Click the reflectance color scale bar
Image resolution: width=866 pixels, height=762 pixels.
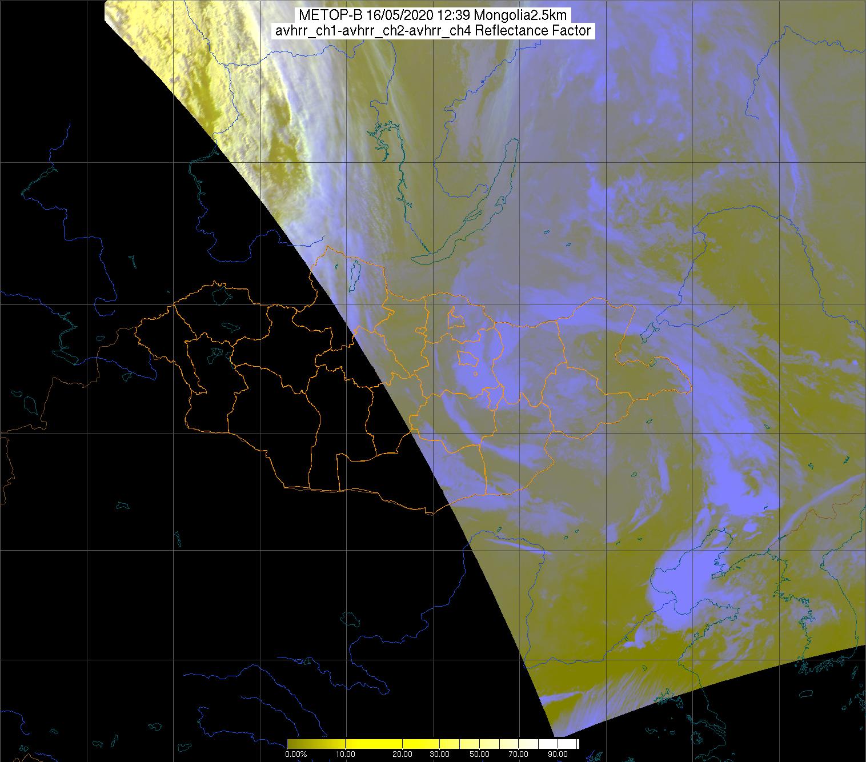click(x=433, y=743)
